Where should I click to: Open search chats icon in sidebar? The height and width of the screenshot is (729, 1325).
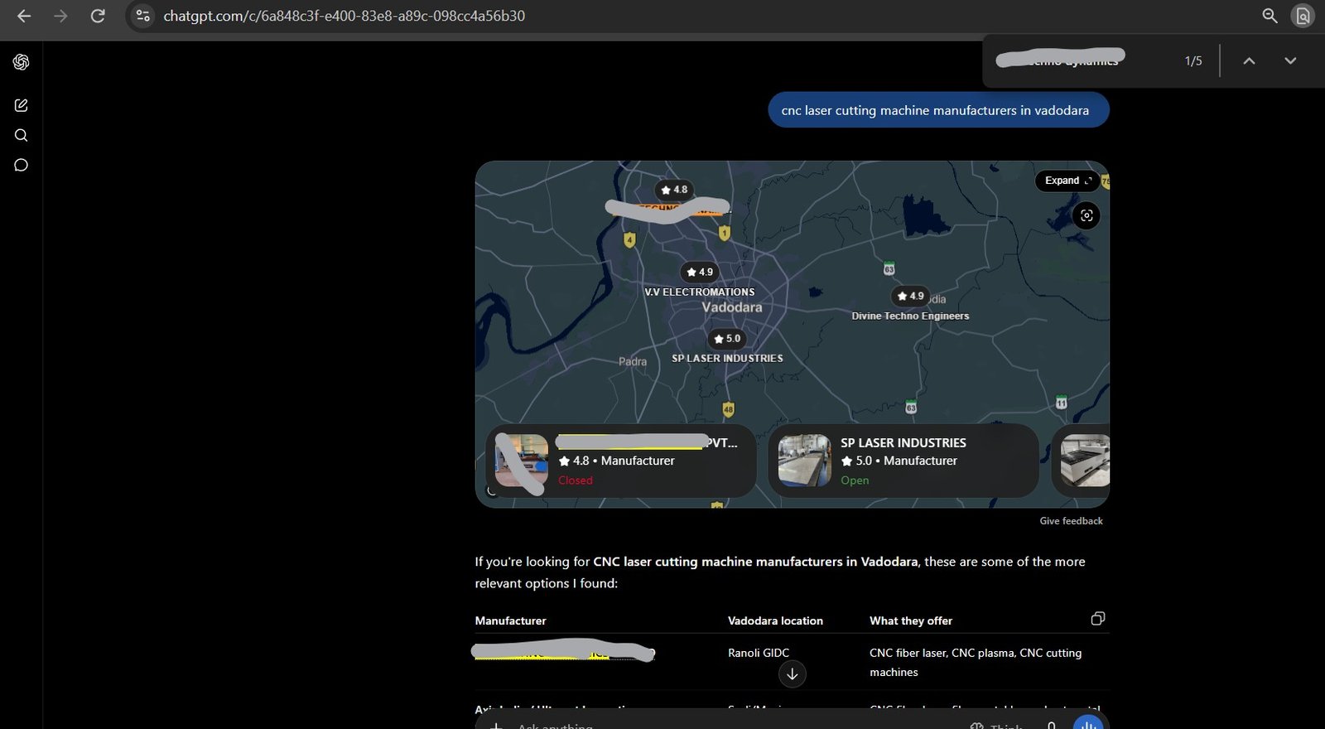(x=22, y=135)
